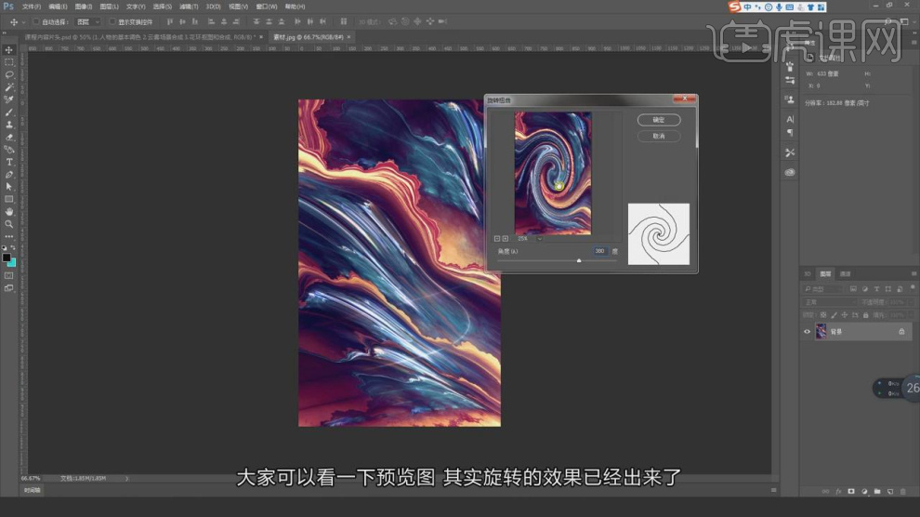
Task: Open the Move tool preset picker arrow
Action: pyautogui.click(x=23, y=22)
